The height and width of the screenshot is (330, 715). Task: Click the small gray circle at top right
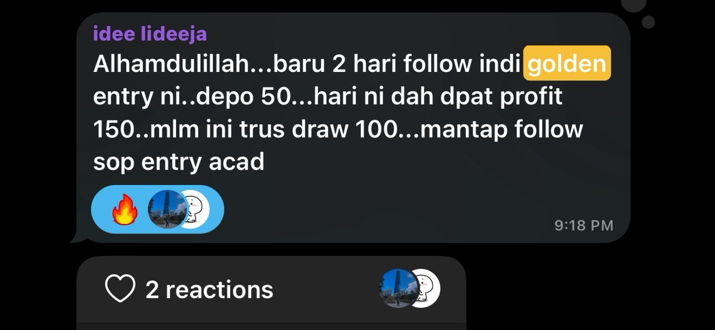pyautogui.click(x=648, y=22)
